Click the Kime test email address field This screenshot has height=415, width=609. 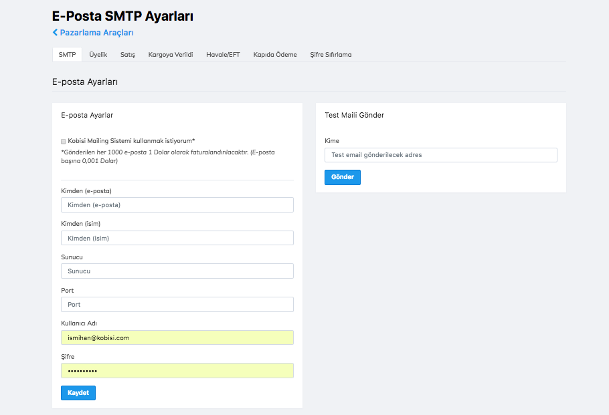[440, 155]
